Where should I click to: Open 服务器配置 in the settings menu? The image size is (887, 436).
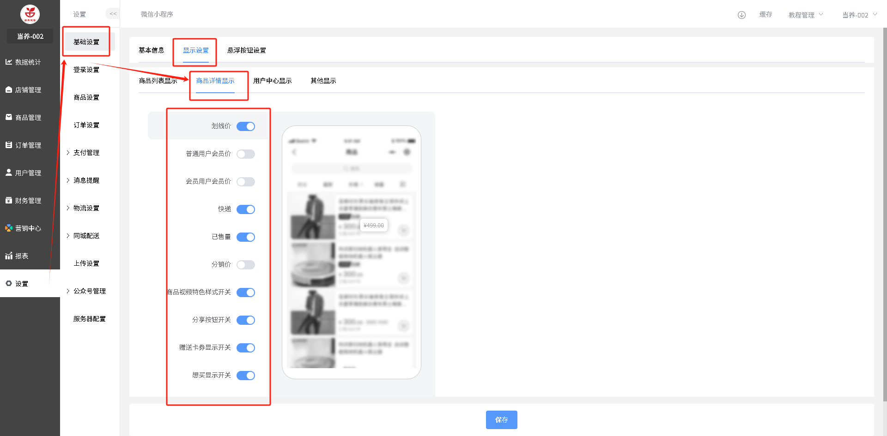[89, 319]
